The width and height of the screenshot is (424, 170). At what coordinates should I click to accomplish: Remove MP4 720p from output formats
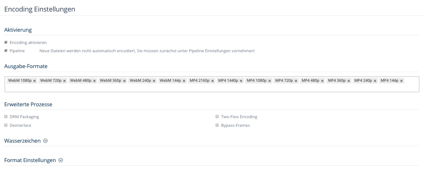(296, 81)
